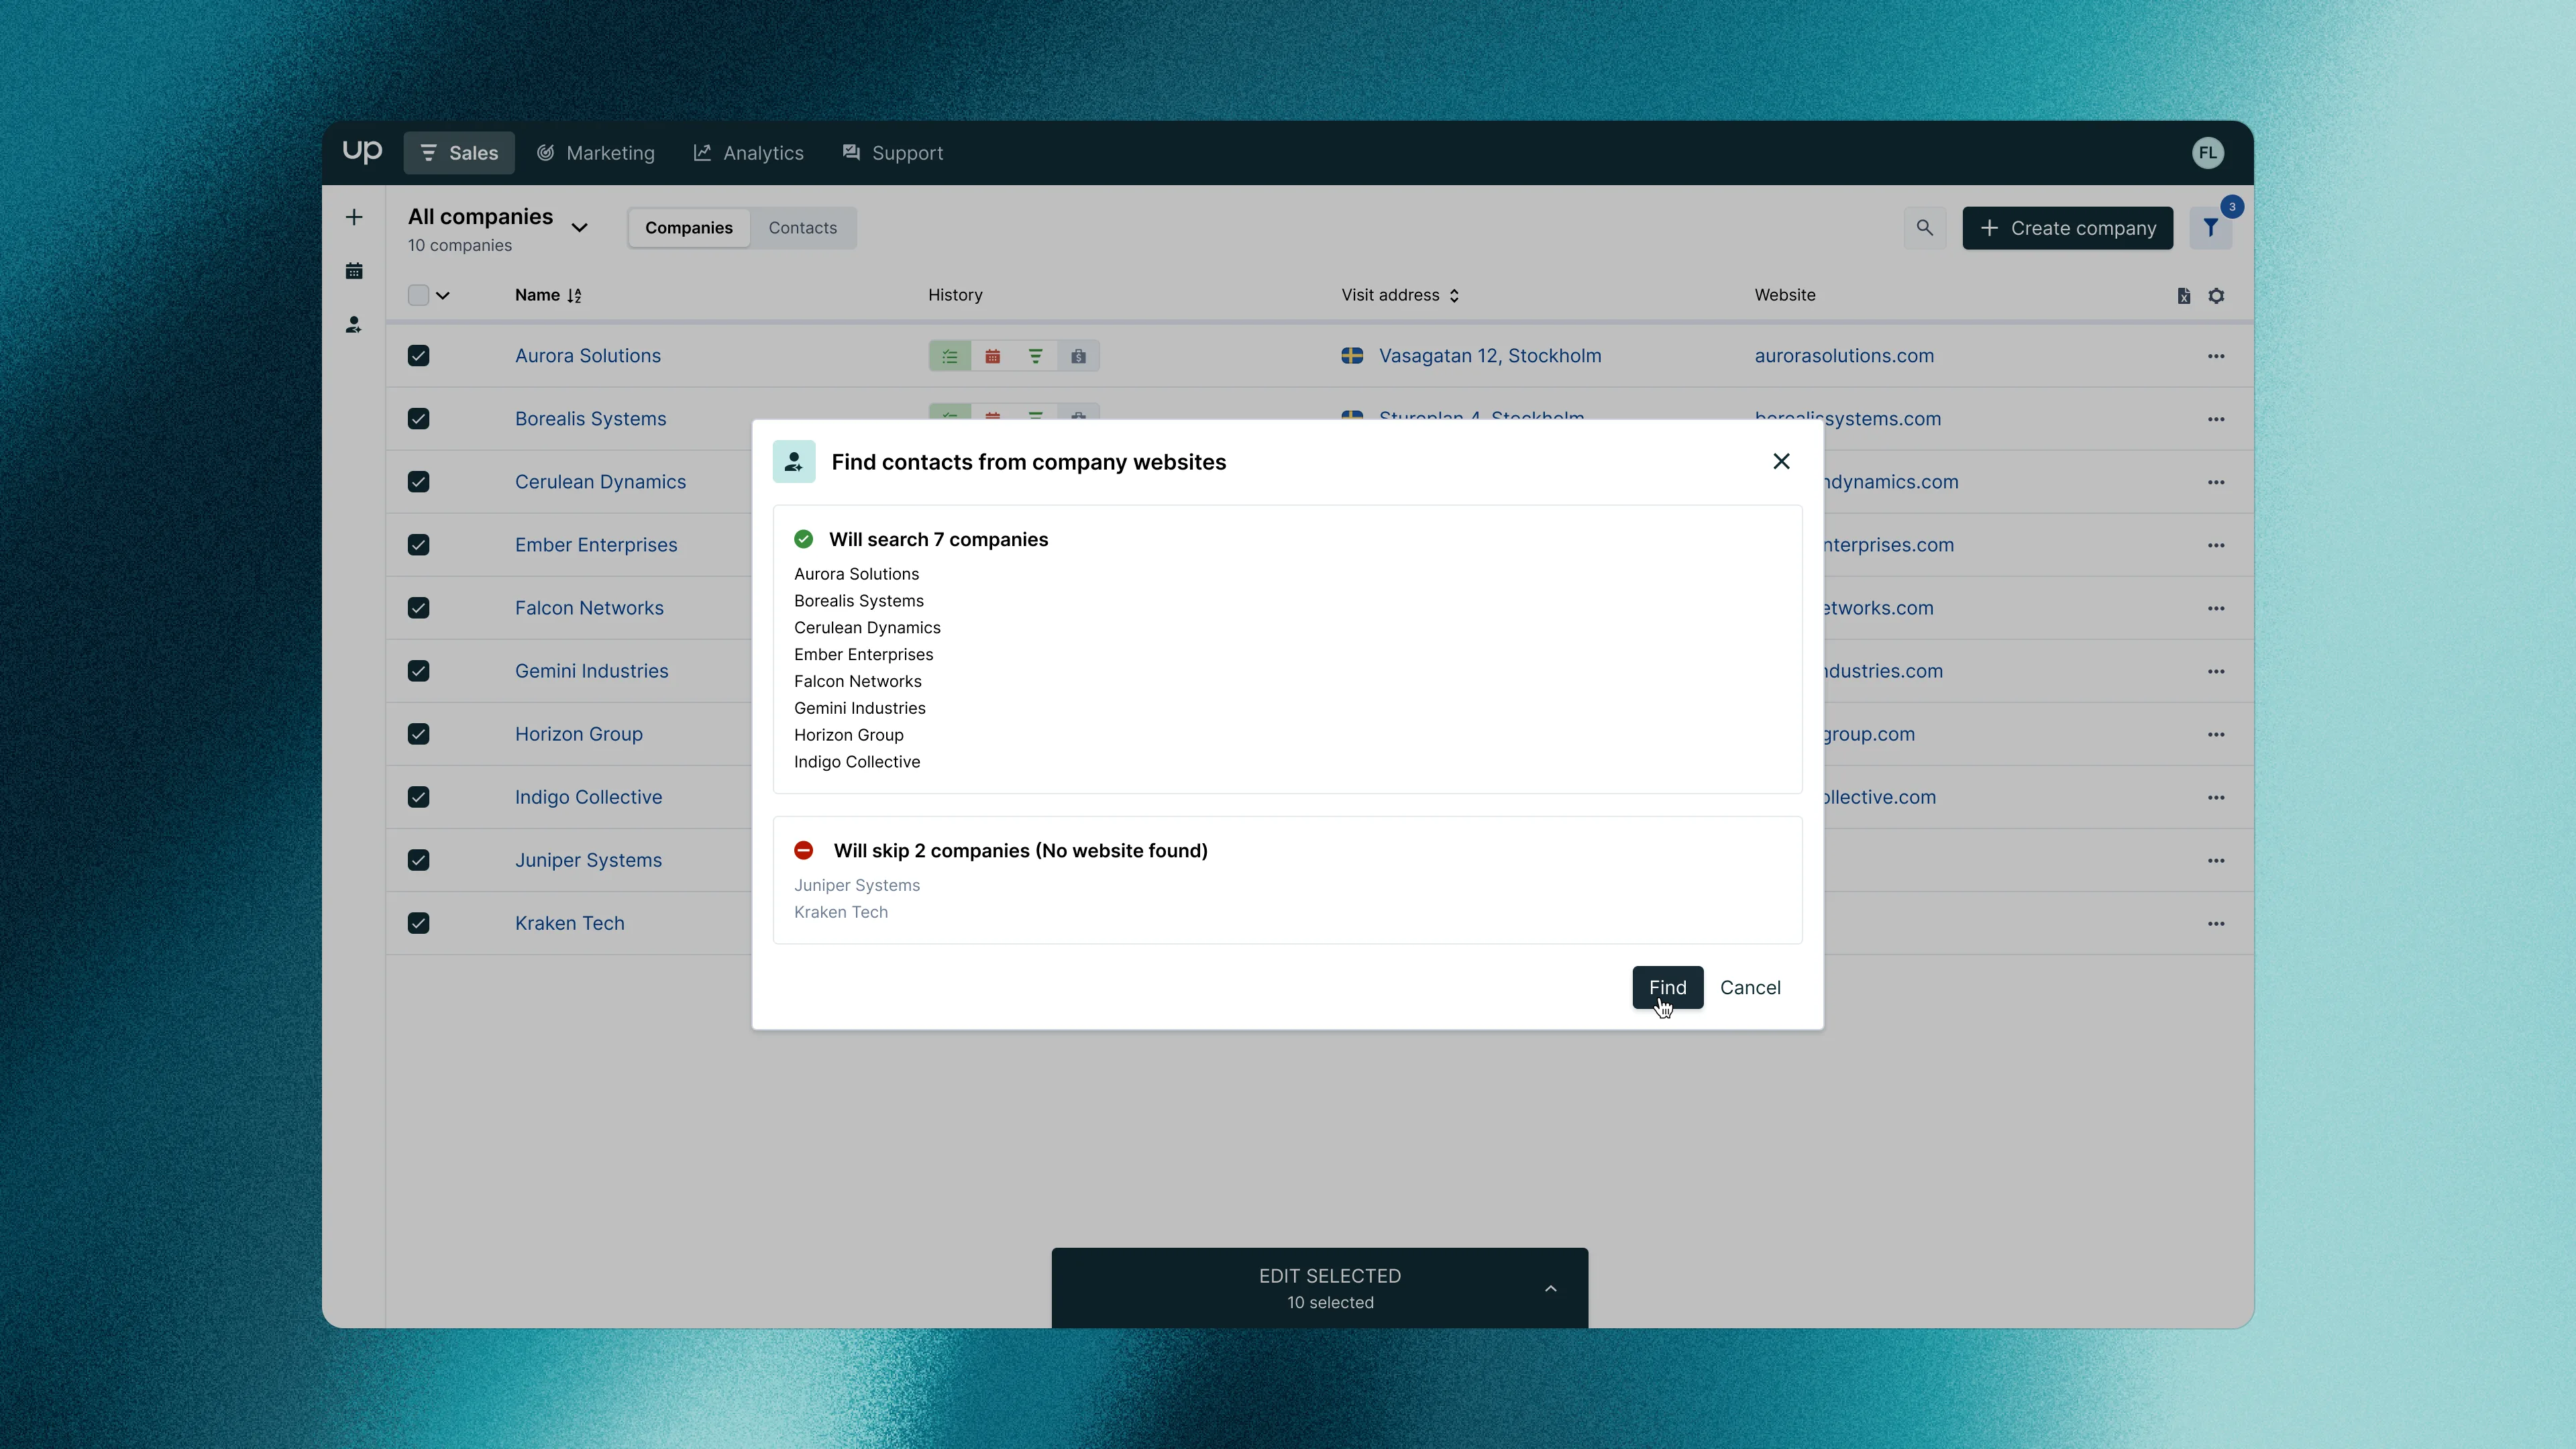Click the Create company button
This screenshot has height=1449, width=2576.
pos(2068,228)
